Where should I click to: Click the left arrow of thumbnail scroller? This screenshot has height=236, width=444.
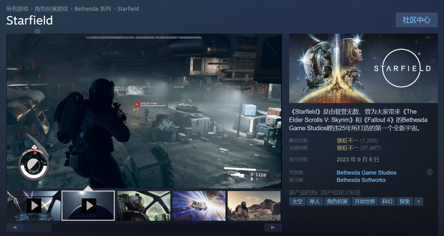click(15, 227)
